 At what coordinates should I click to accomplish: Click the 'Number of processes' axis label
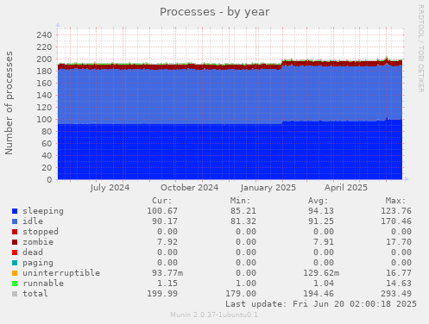click(9, 103)
